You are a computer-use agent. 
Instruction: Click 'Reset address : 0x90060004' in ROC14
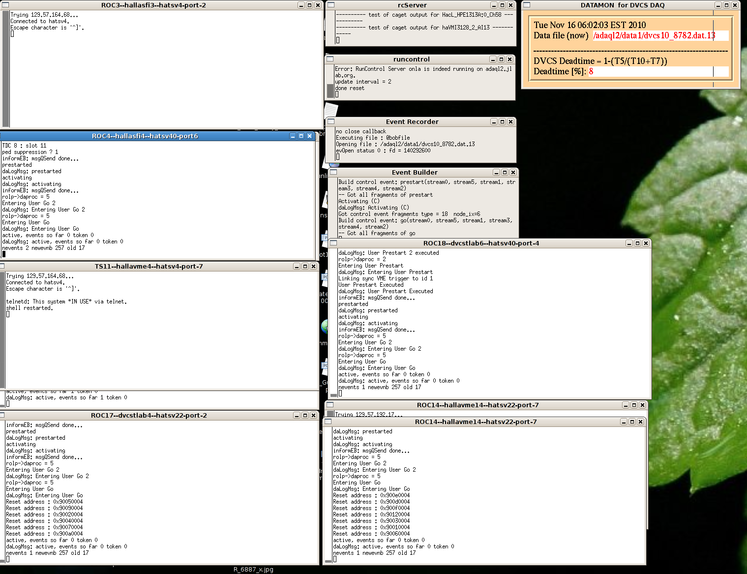(x=371, y=534)
